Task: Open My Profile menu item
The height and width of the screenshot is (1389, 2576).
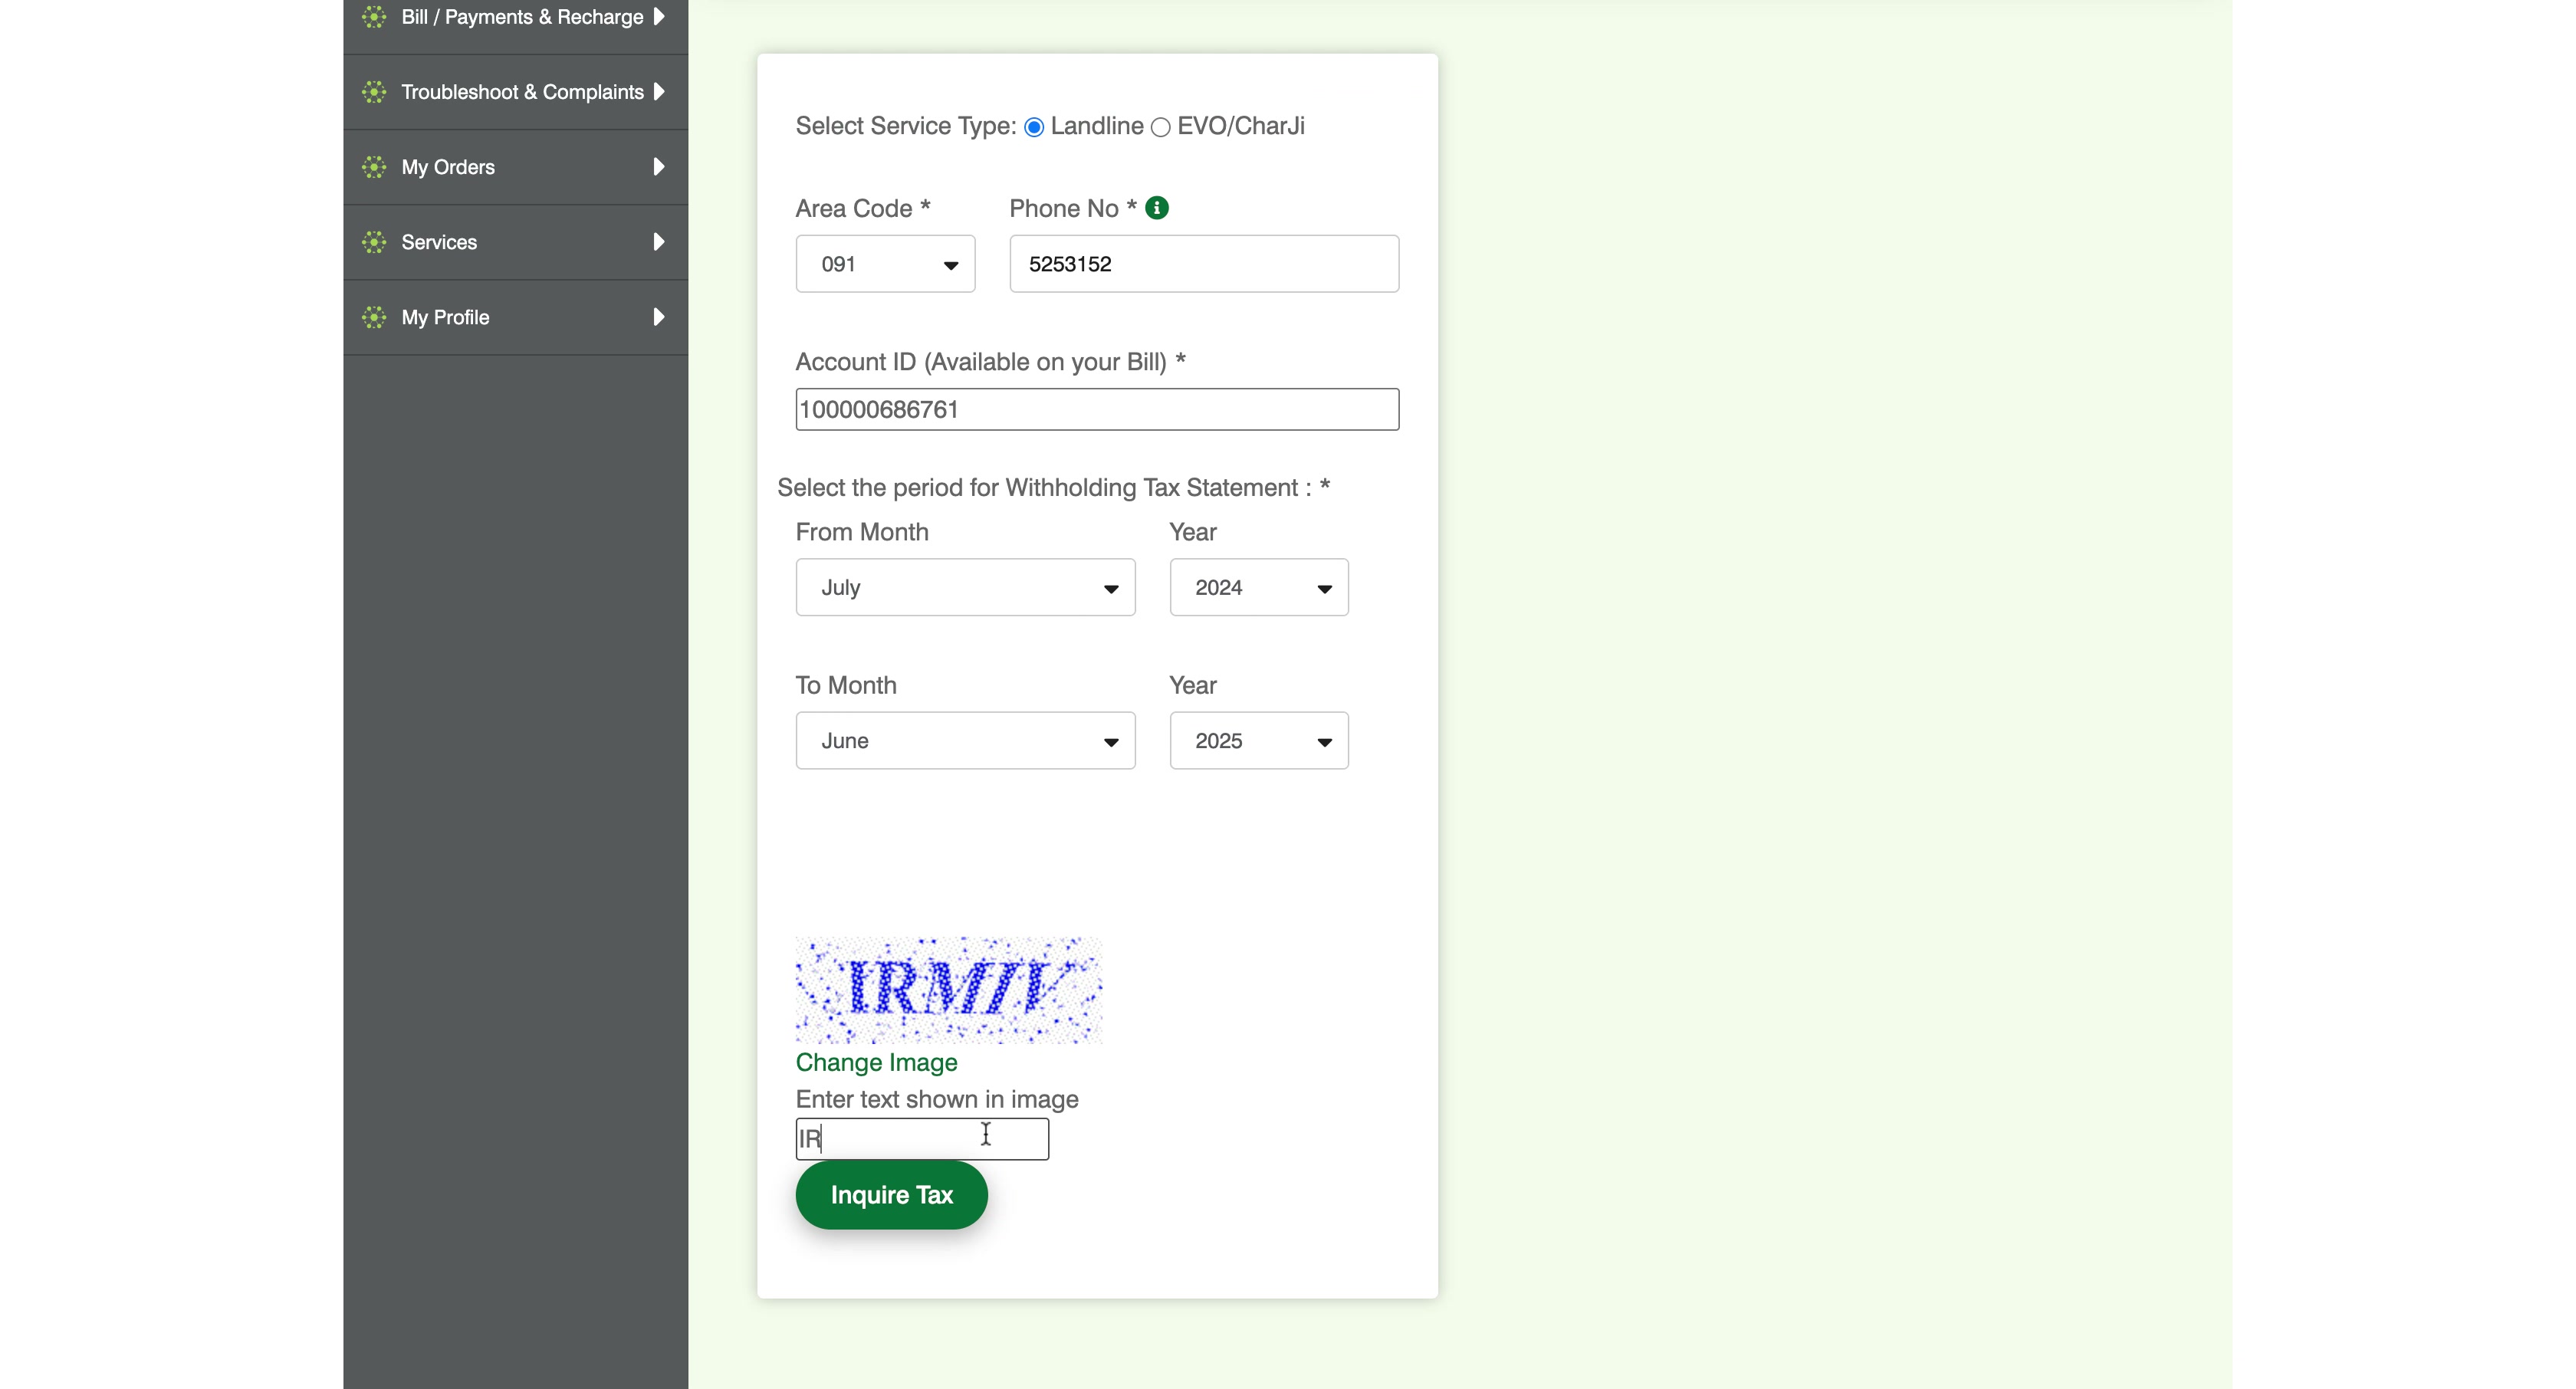Action: coord(515,317)
